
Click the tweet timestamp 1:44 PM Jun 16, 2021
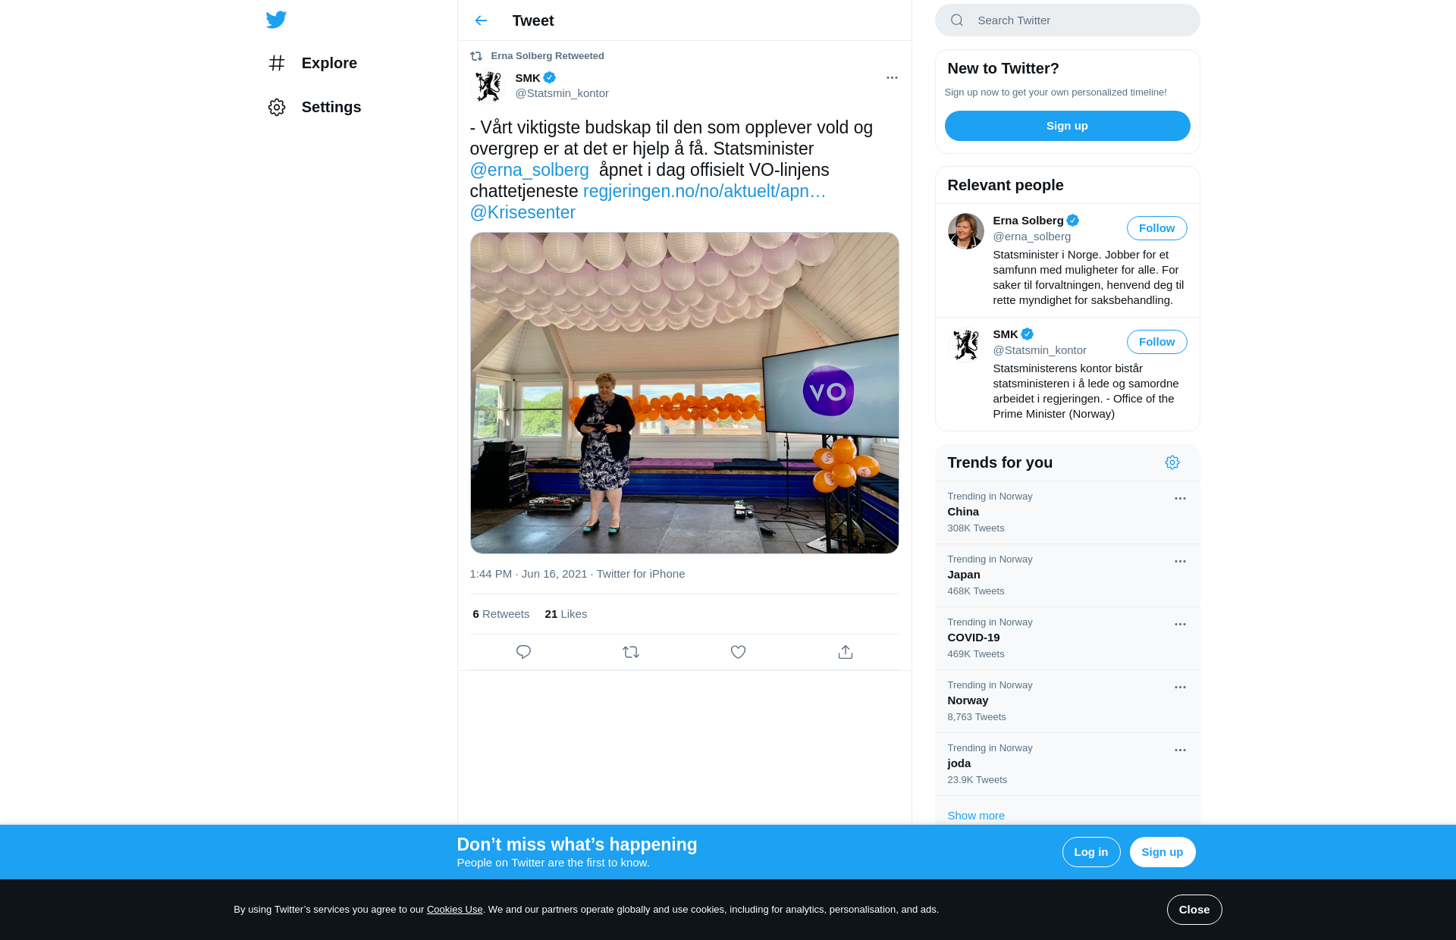[528, 574]
